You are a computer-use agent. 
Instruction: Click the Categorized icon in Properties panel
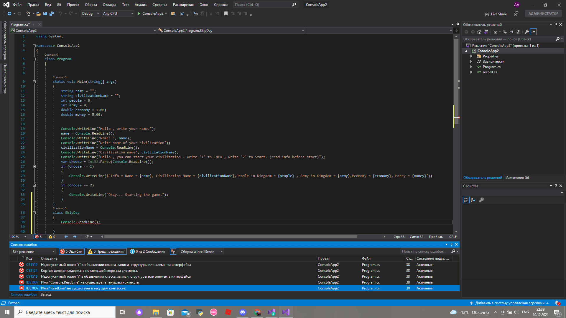pyautogui.click(x=466, y=200)
